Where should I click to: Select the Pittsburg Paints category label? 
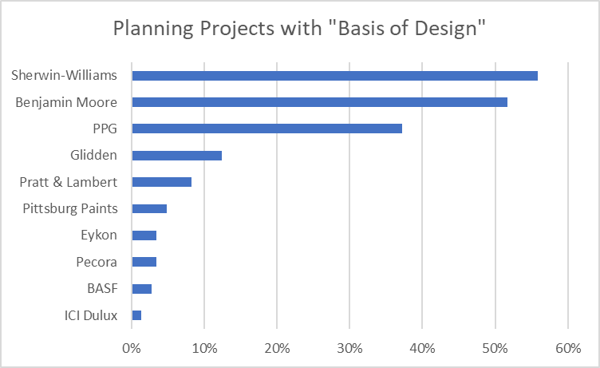(x=70, y=208)
